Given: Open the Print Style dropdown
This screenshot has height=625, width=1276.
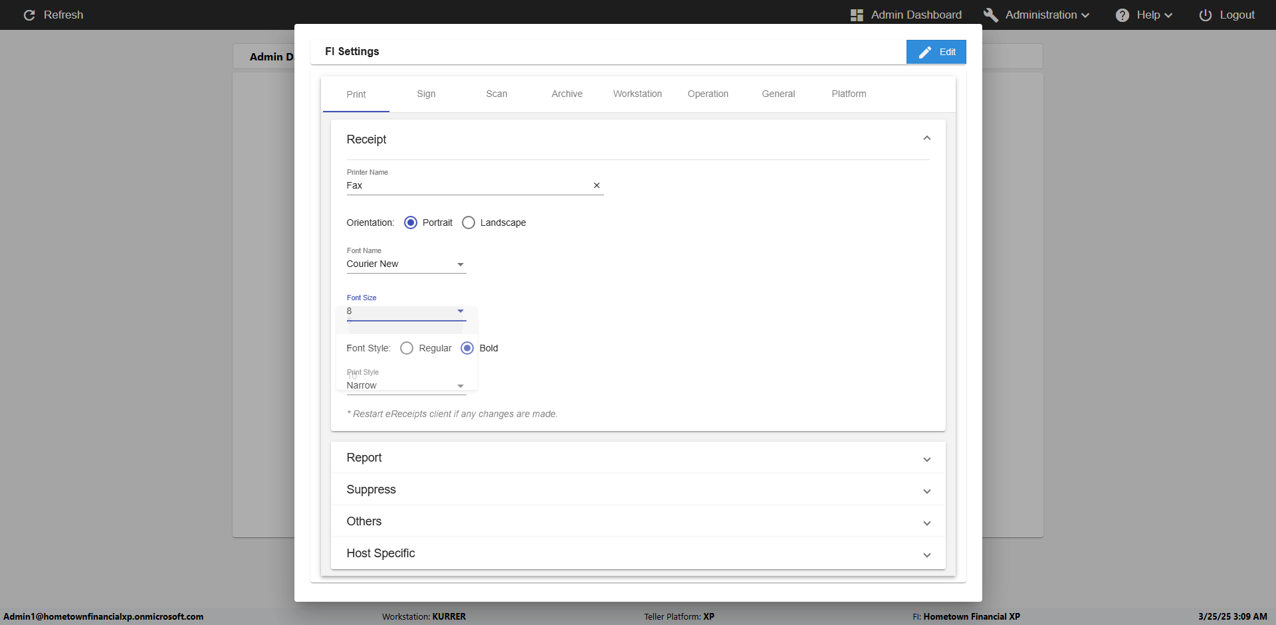Looking at the screenshot, I should click(405, 386).
